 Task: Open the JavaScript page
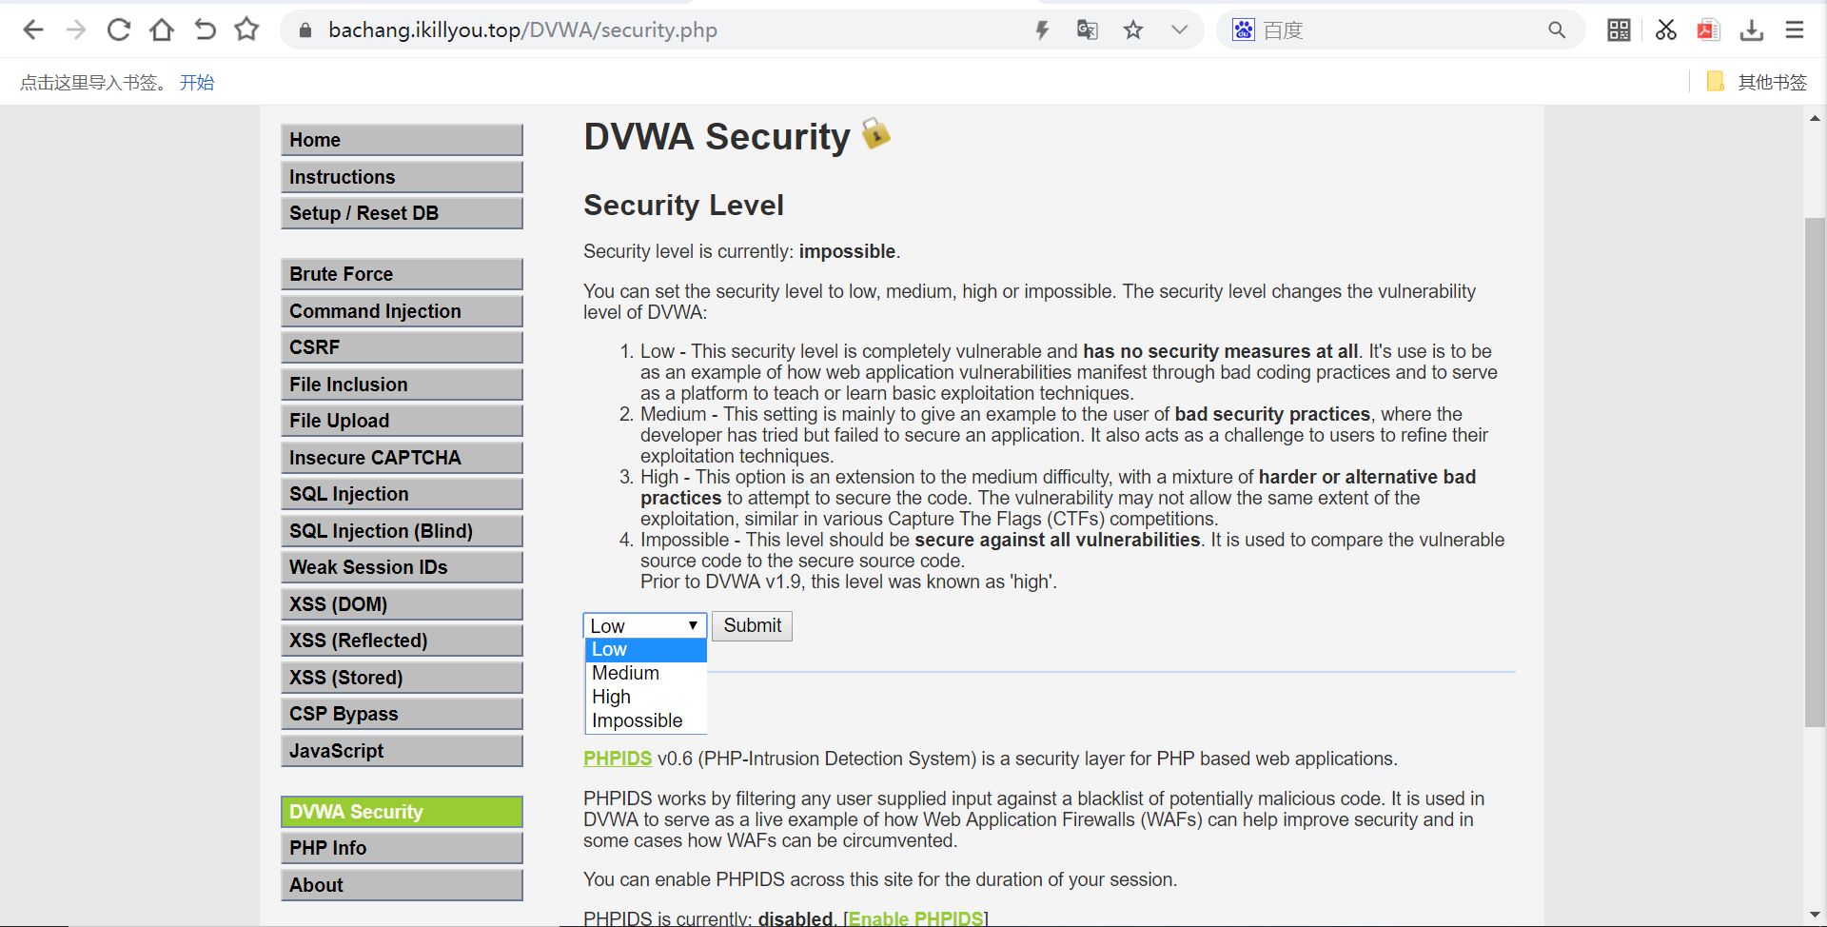tap(402, 751)
